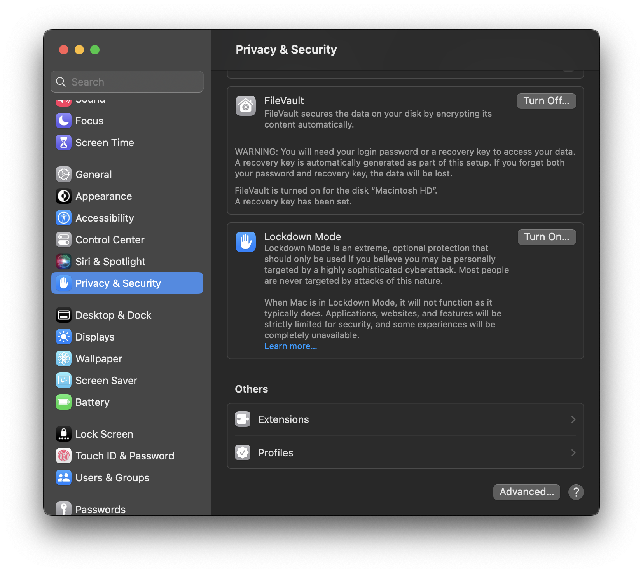Open Touch ID & Password fingerprint icon

tap(64, 456)
